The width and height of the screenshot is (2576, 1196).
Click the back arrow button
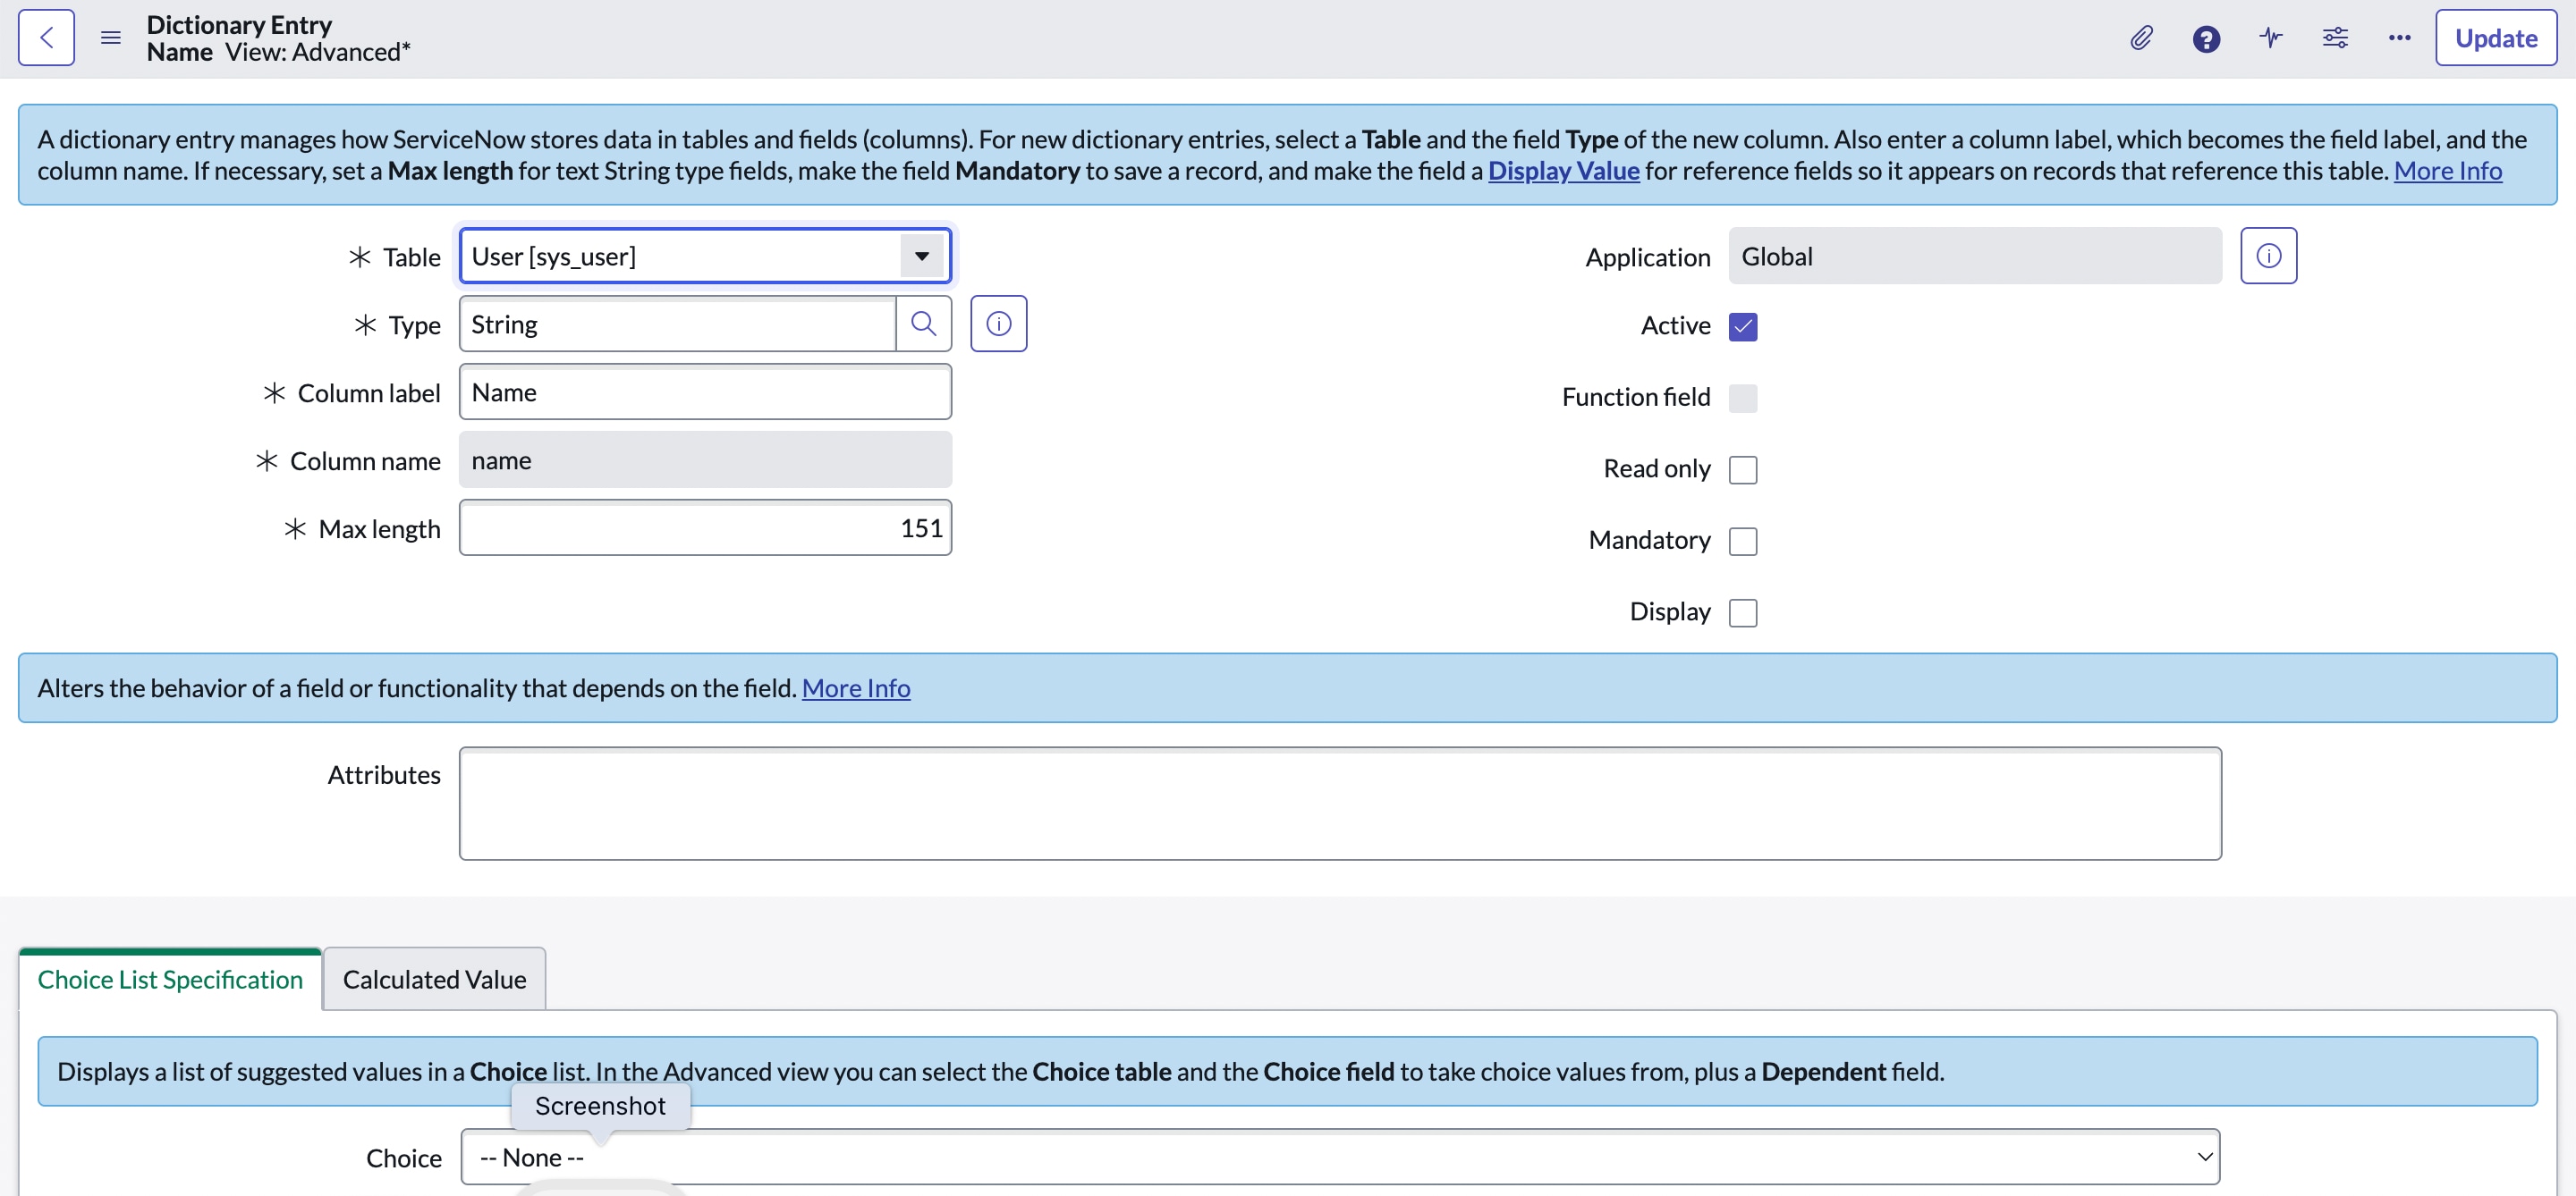[46, 38]
